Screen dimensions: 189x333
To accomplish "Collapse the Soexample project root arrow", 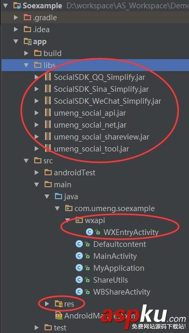I will coord(6,6).
